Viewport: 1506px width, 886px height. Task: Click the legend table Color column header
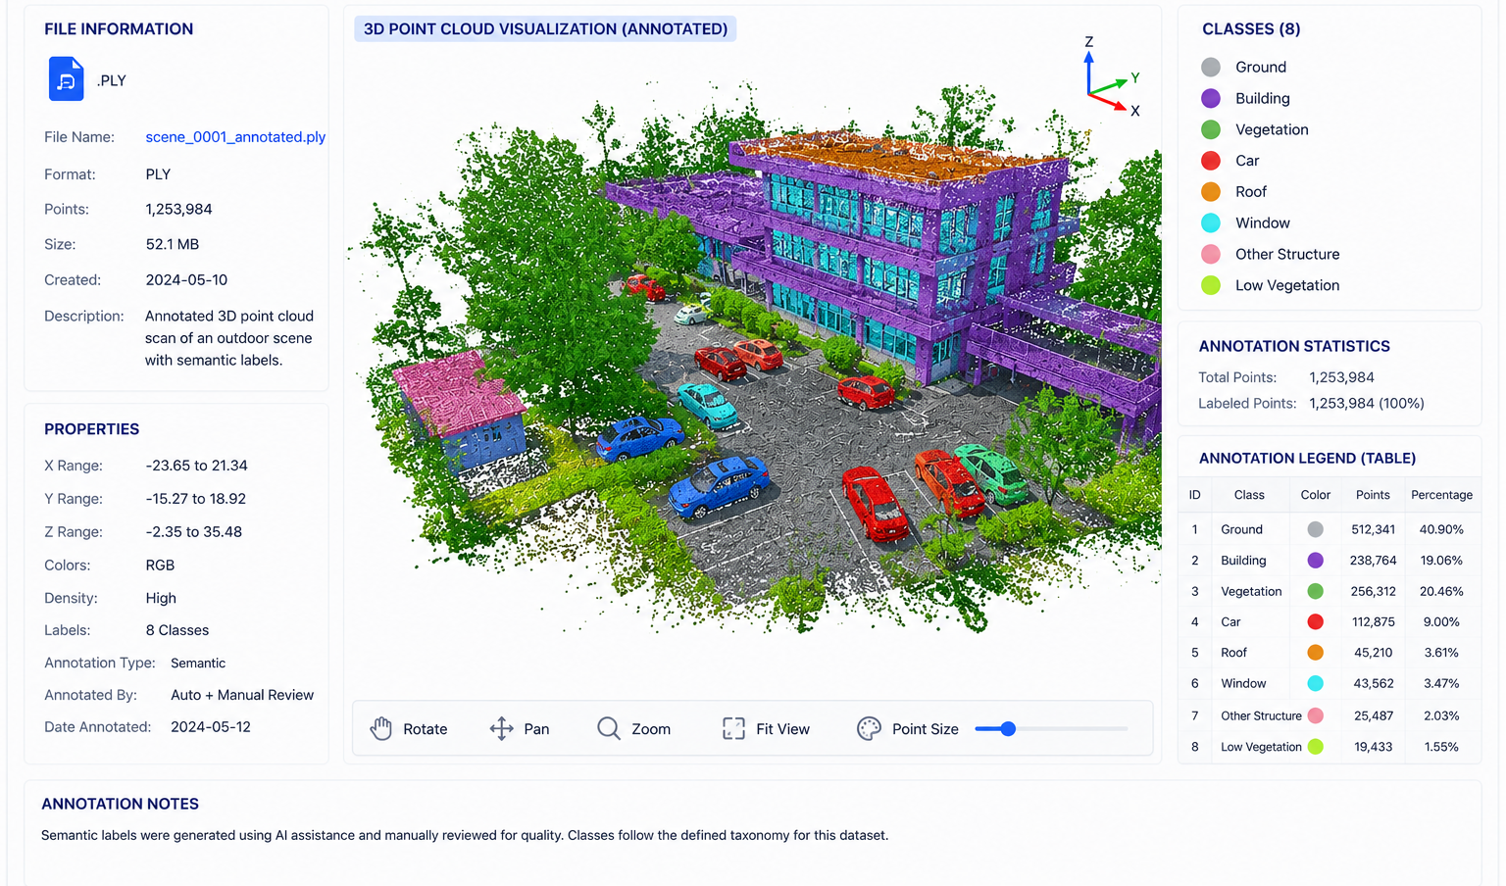[x=1316, y=495]
